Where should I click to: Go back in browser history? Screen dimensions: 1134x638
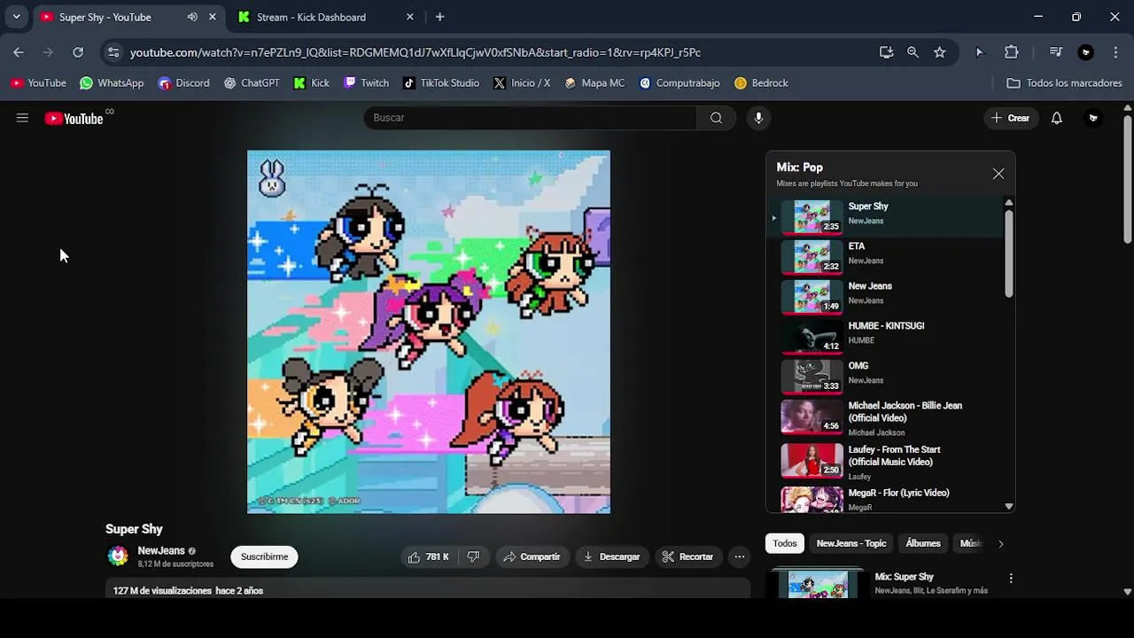click(x=19, y=52)
